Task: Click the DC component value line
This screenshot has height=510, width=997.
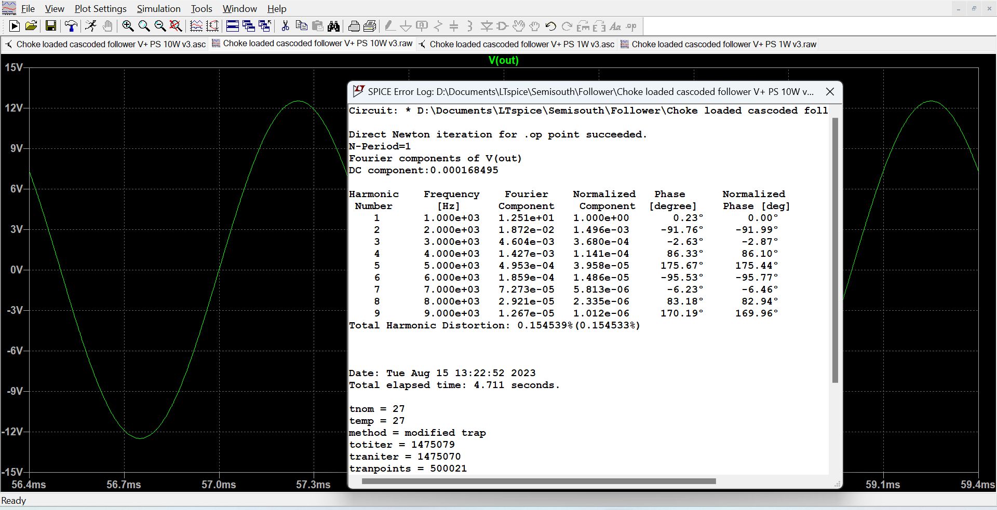Action: (423, 170)
